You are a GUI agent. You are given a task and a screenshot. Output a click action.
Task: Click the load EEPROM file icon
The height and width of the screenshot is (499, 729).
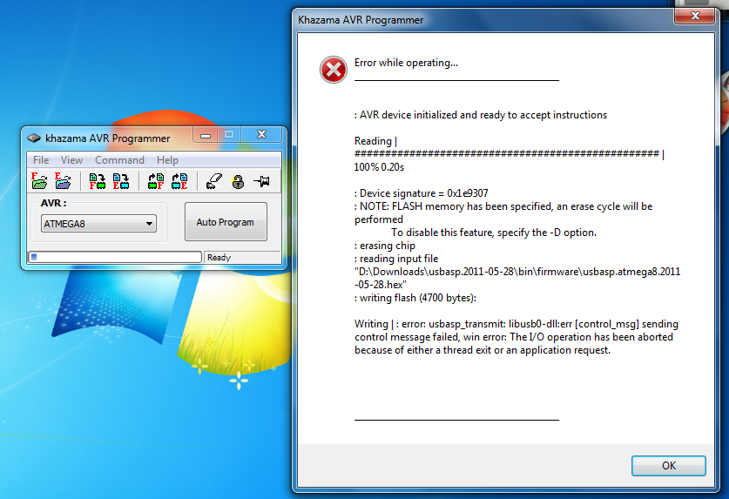63,180
